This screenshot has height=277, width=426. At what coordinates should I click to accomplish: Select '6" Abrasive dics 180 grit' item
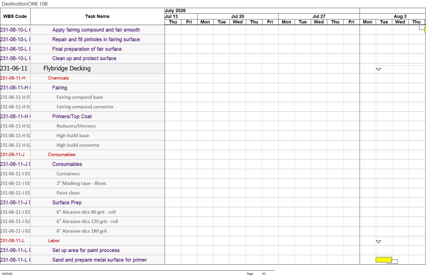[x=82, y=231]
